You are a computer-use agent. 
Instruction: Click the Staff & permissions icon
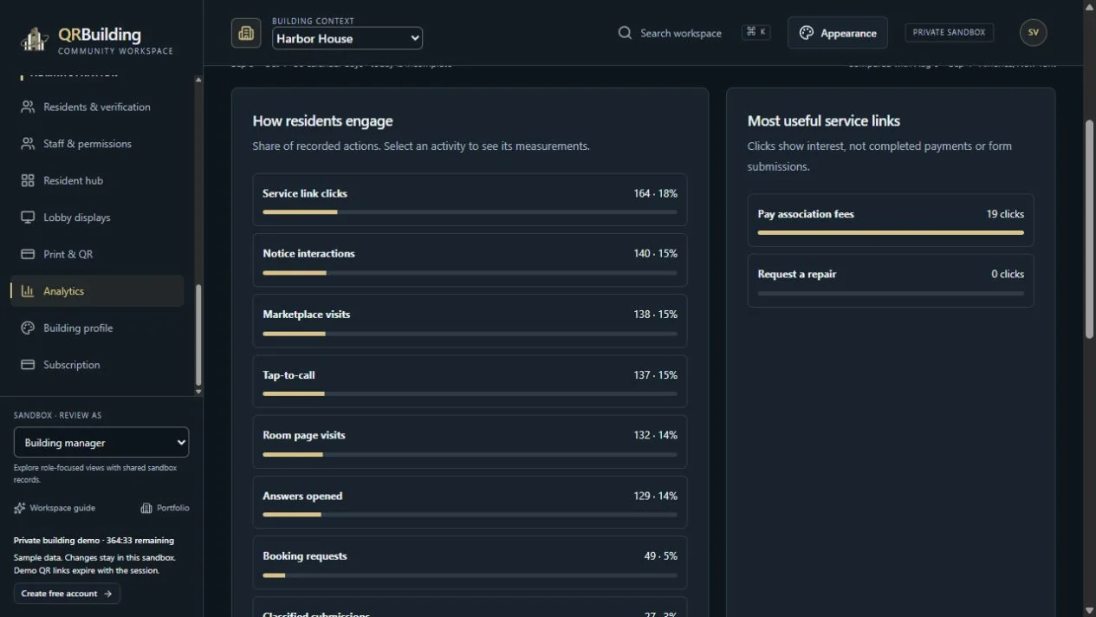coord(28,144)
